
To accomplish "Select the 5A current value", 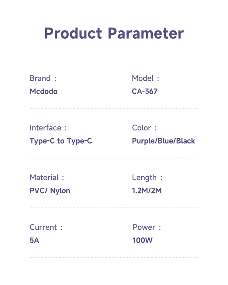I will click(34, 241).
